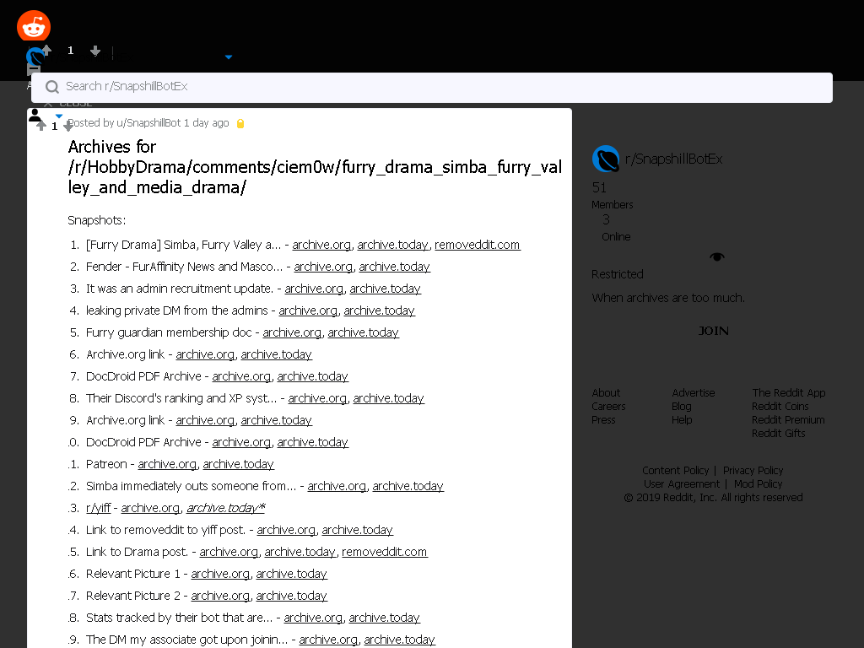Open the 'Advertise' footer link
This screenshot has width=864, height=648.
tap(694, 393)
